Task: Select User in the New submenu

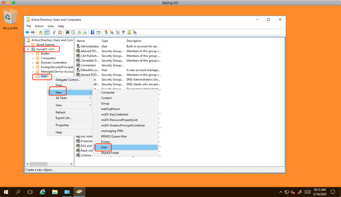Action: pyautogui.click(x=104, y=147)
